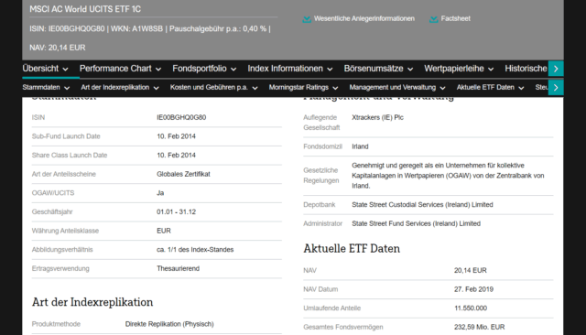Click the heading Aktuelle ETF Daten
Image resolution: width=586 pixels, height=335 pixels.
352,249
